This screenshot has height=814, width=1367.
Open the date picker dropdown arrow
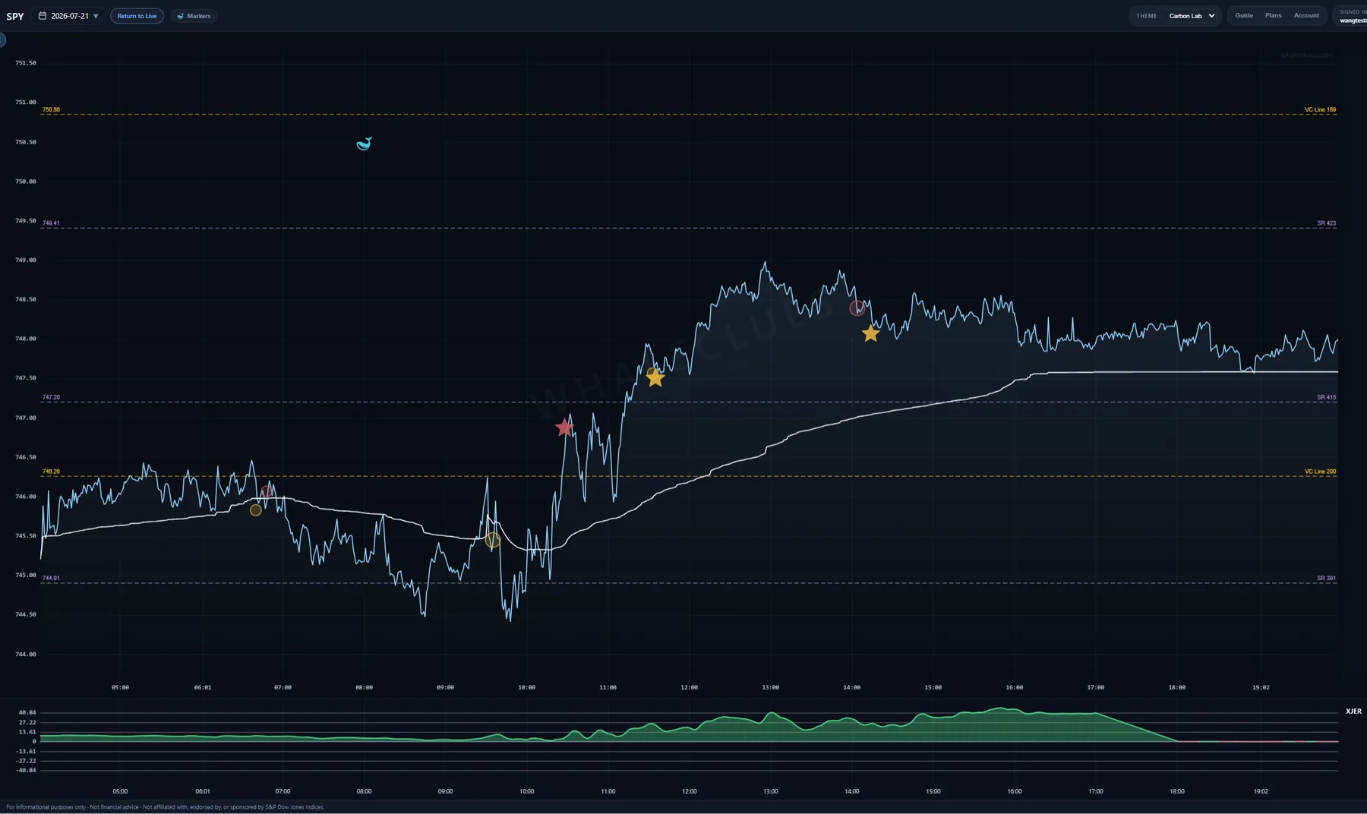coord(96,16)
